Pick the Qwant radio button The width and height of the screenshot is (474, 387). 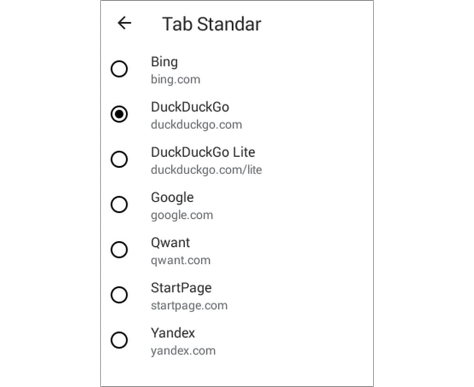[x=119, y=250]
